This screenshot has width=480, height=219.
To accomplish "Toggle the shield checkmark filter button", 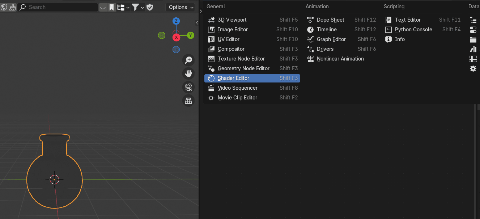I will point(150,7).
